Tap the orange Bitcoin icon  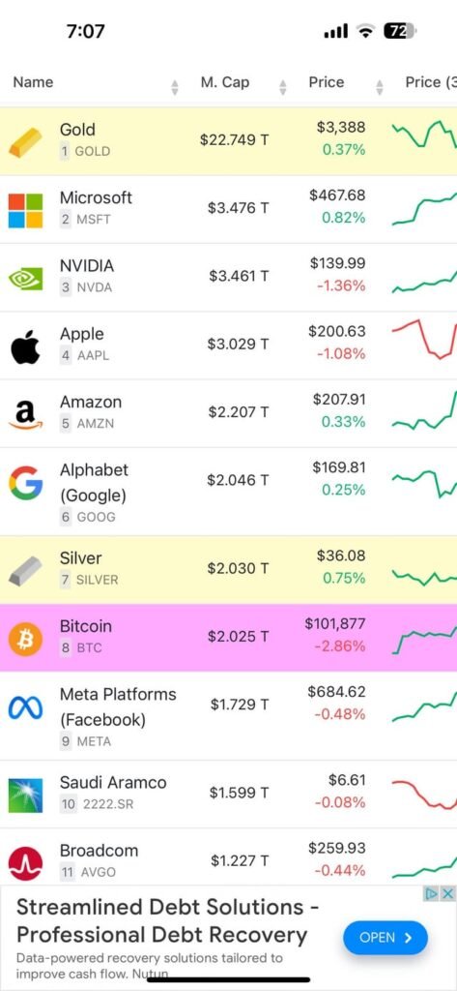(x=25, y=639)
